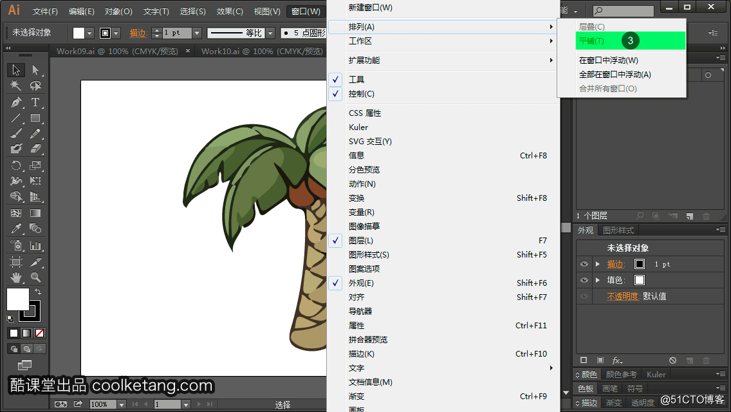Select the Eraser tool
Viewport: 731px width, 412px height.
(35, 149)
